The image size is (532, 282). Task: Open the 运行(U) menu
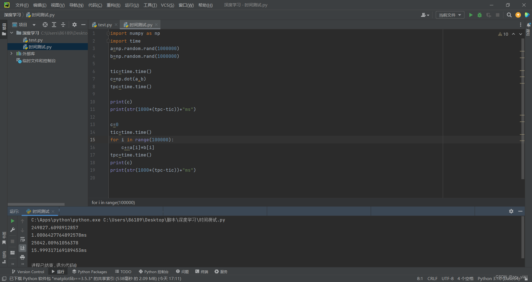pyautogui.click(x=132, y=5)
